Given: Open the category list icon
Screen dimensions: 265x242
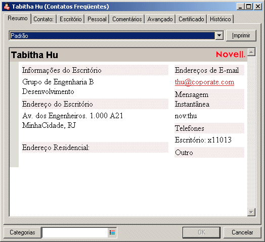Looking at the screenshot, I should coord(112,232).
